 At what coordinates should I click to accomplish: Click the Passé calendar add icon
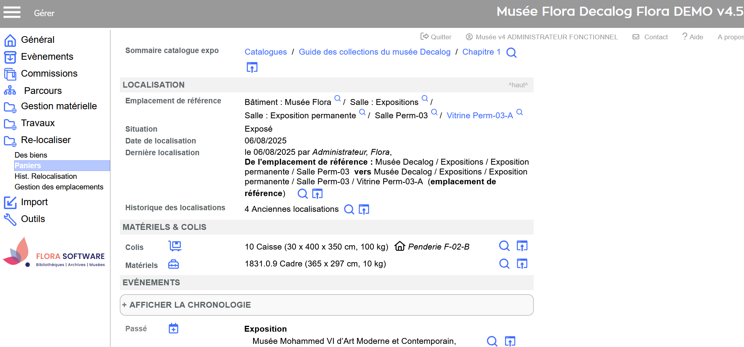[x=173, y=328]
